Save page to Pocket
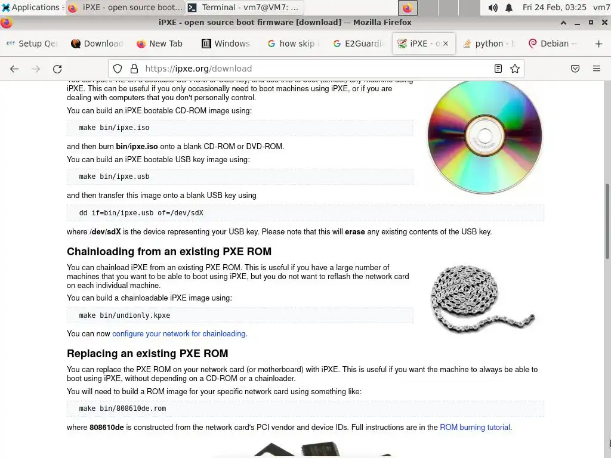Screen dimensions: 611x458 click(575, 69)
